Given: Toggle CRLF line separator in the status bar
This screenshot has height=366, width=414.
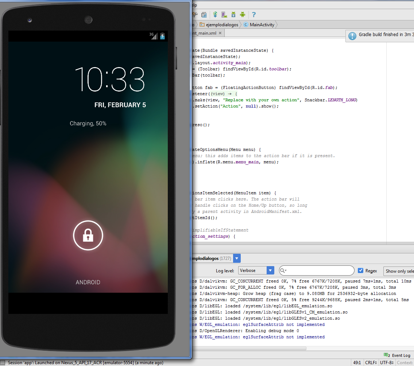Looking at the screenshot, I should 371,362.
